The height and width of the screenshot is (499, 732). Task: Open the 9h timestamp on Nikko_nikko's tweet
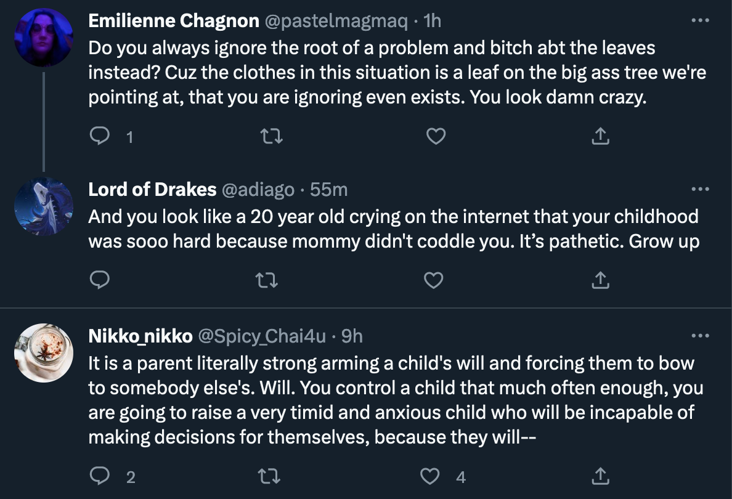tap(352, 336)
